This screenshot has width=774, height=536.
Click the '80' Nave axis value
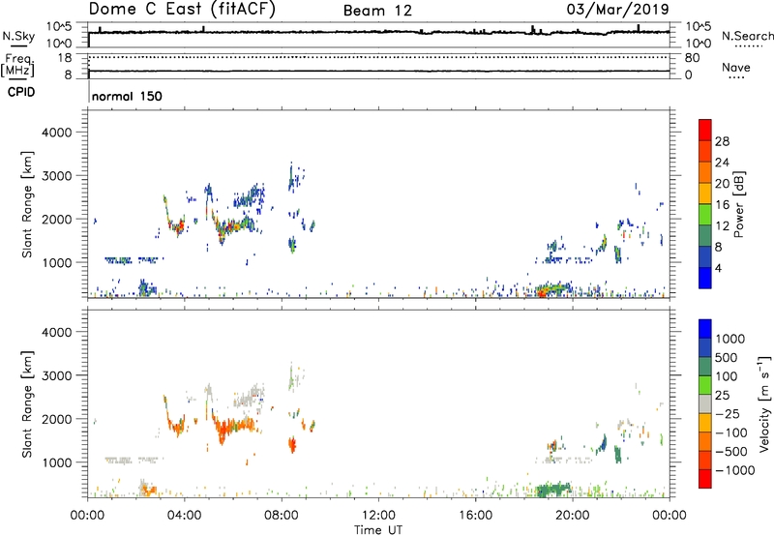point(692,58)
